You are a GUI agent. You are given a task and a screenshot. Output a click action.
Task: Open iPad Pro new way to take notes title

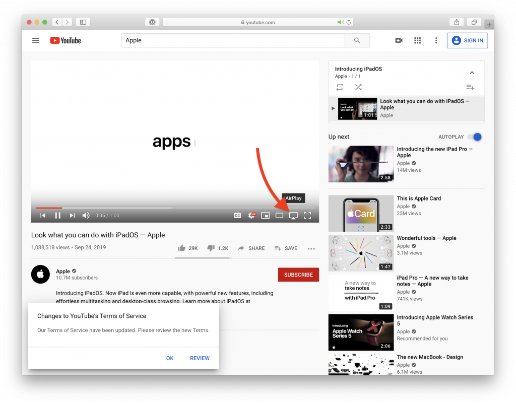[432, 281]
